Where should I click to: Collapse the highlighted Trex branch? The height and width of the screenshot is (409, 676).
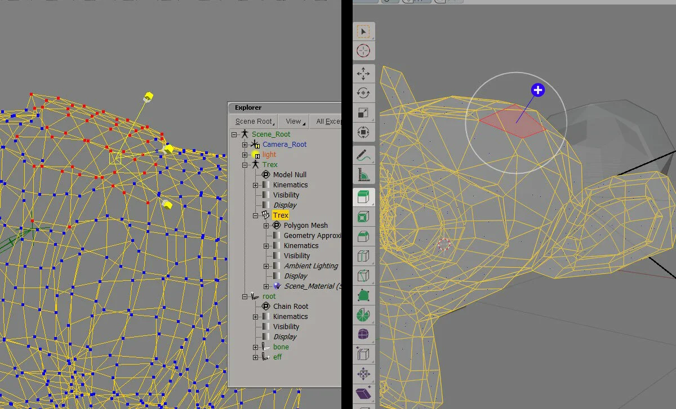click(255, 215)
